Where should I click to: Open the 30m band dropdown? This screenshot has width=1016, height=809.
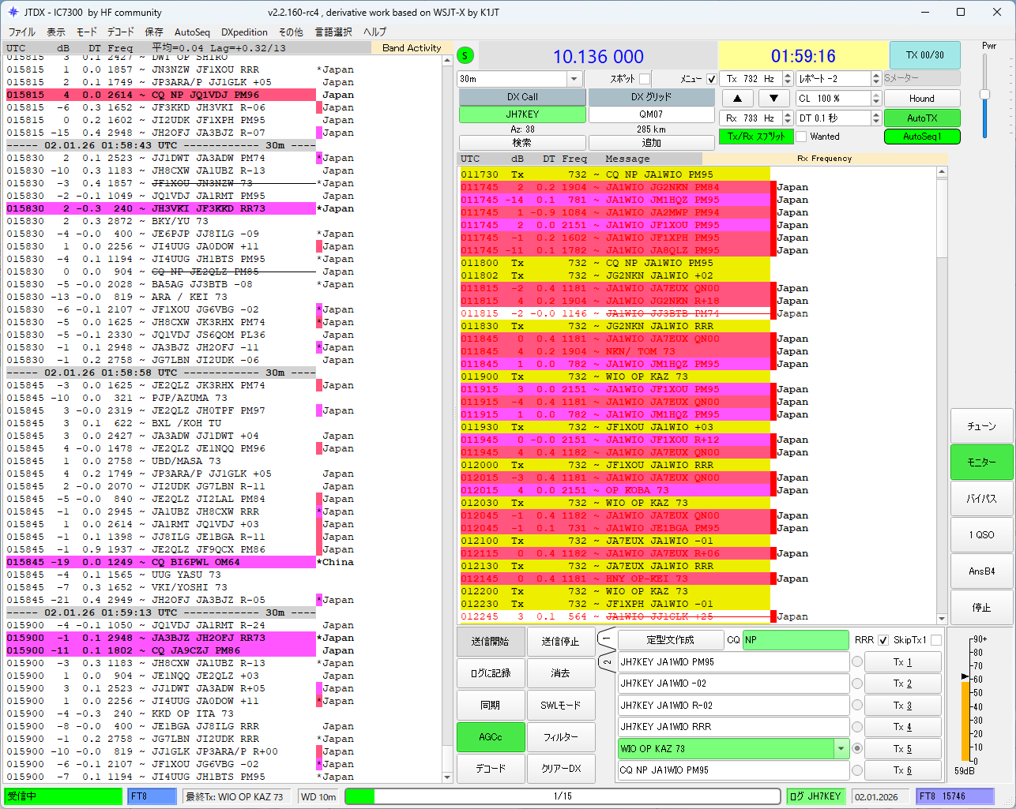pos(574,79)
